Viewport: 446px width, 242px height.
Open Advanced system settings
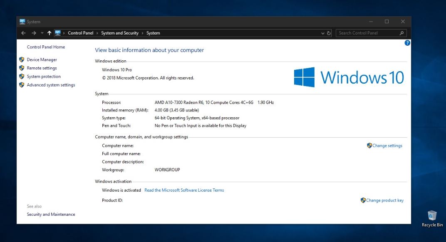(x=51, y=85)
